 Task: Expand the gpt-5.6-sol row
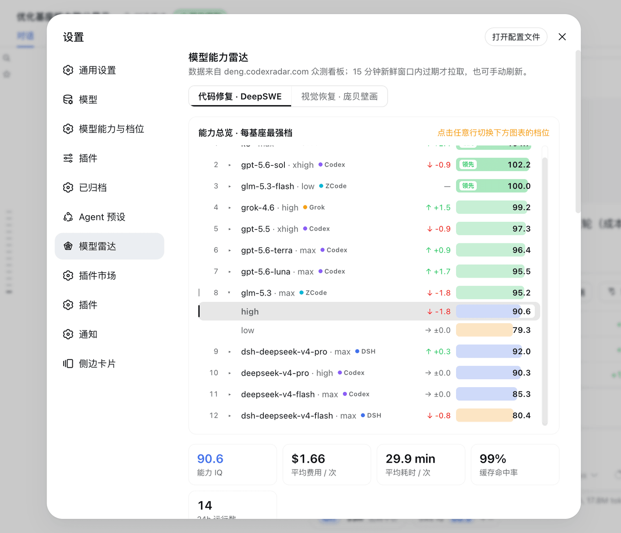click(229, 165)
